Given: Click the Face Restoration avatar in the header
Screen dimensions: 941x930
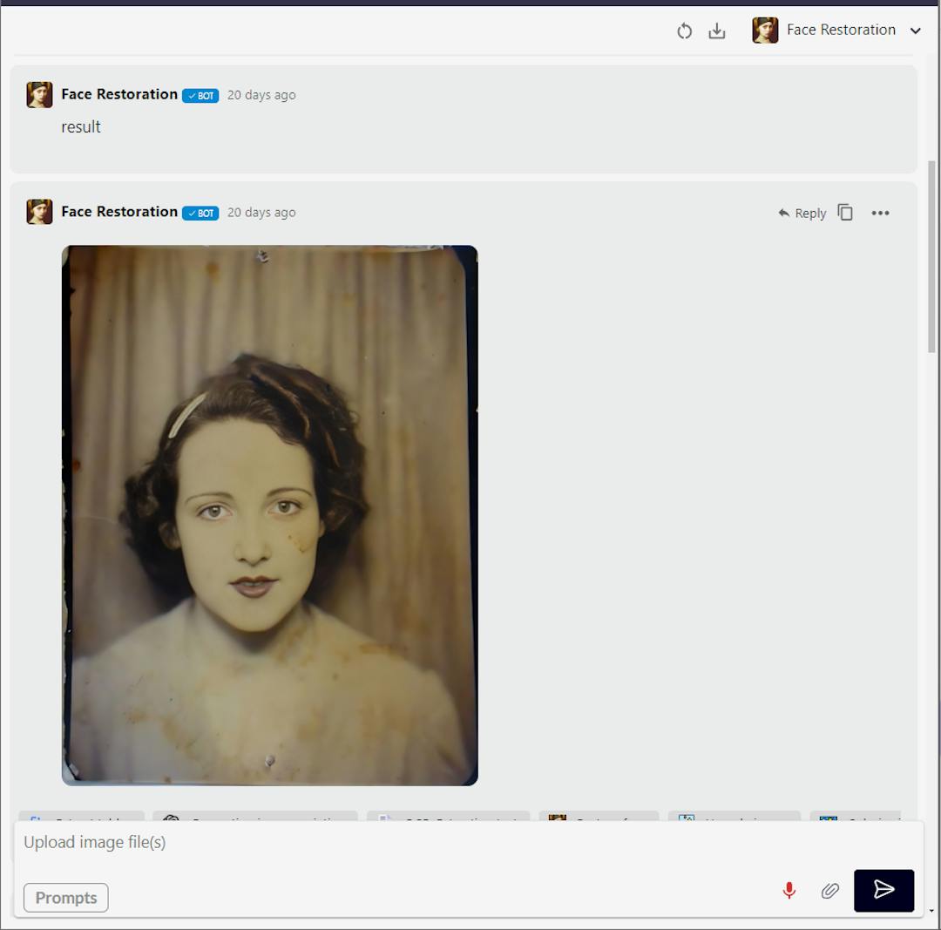Looking at the screenshot, I should (x=766, y=29).
